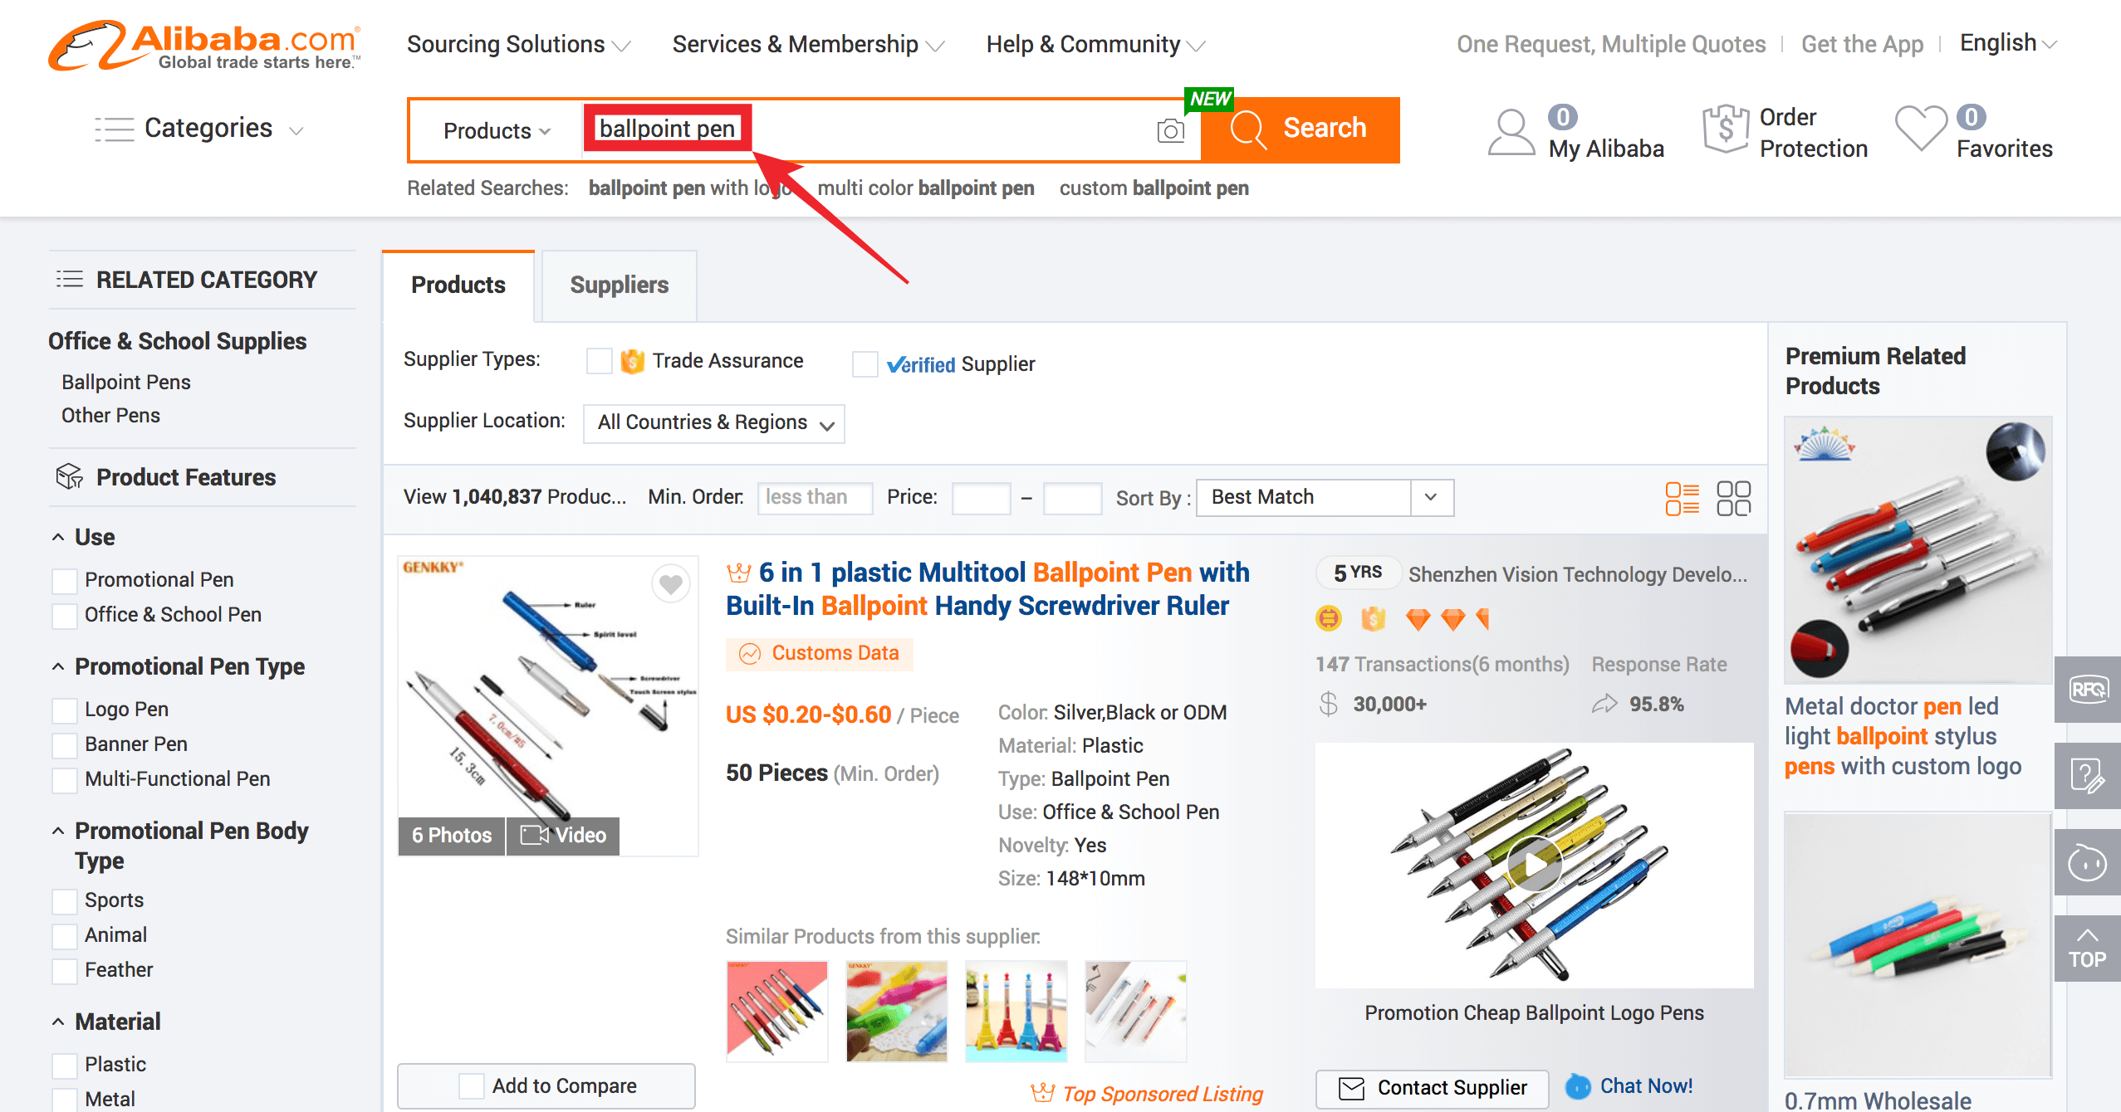Click the Contact Supplier button
This screenshot has width=2121, height=1112.
pos(1433,1088)
